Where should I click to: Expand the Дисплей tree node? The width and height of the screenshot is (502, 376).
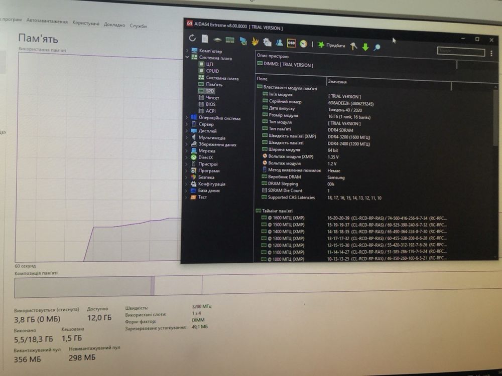tap(187, 130)
